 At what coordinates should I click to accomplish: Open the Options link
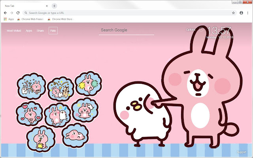(191, 30)
